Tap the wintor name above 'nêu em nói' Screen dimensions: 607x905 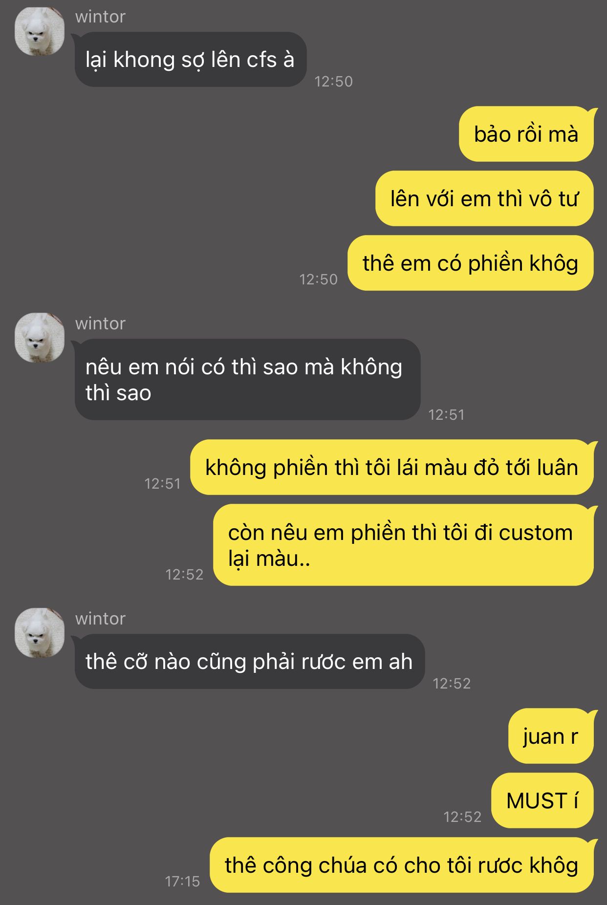[x=100, y=323]
